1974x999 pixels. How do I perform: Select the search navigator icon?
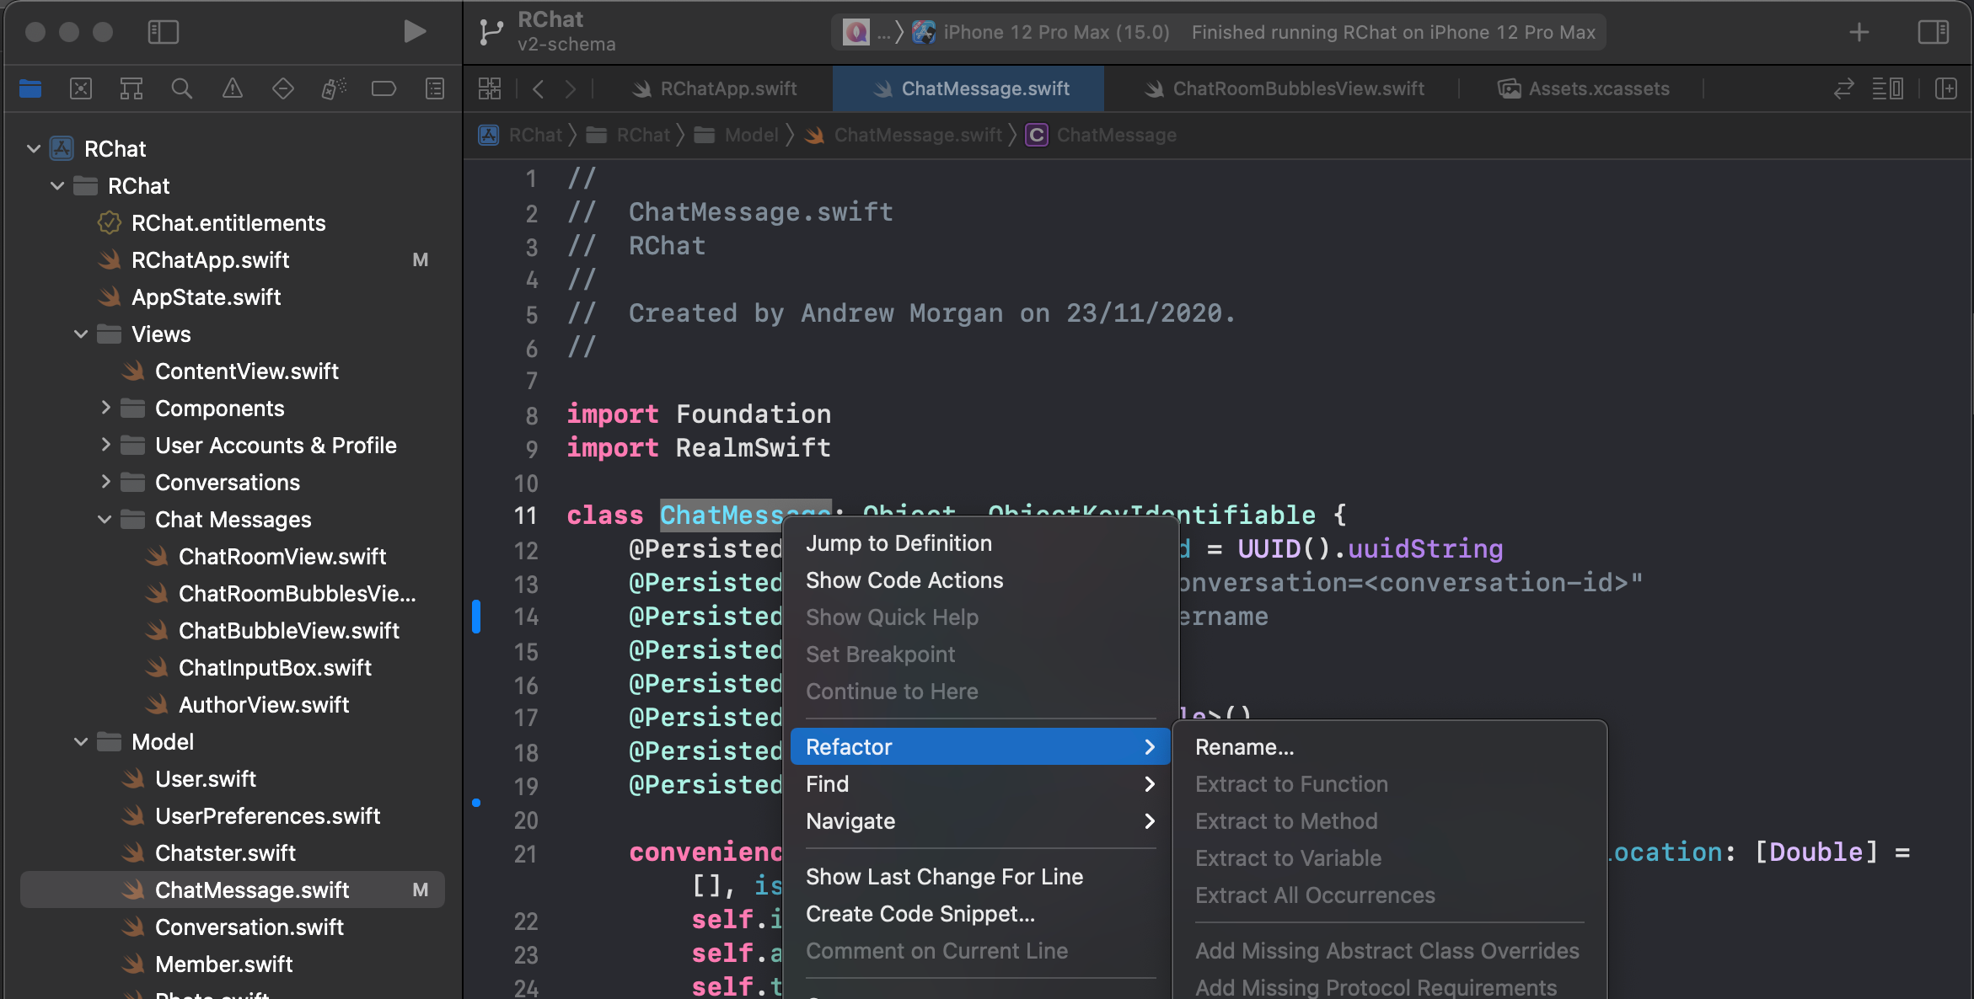point(180,88)
